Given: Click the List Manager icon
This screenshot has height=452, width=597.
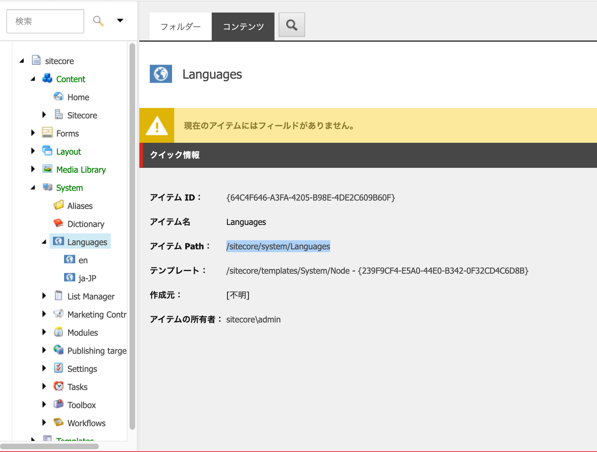Looking at the screenshot, I should pyautogui.click(x=59, y=296).
